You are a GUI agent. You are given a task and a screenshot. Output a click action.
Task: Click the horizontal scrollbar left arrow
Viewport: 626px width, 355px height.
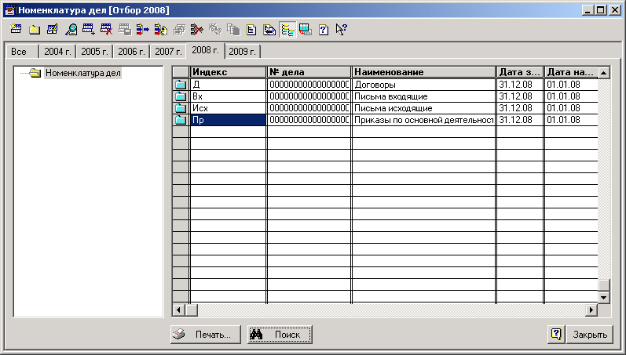pyautogui.click(x=178, y=310)
